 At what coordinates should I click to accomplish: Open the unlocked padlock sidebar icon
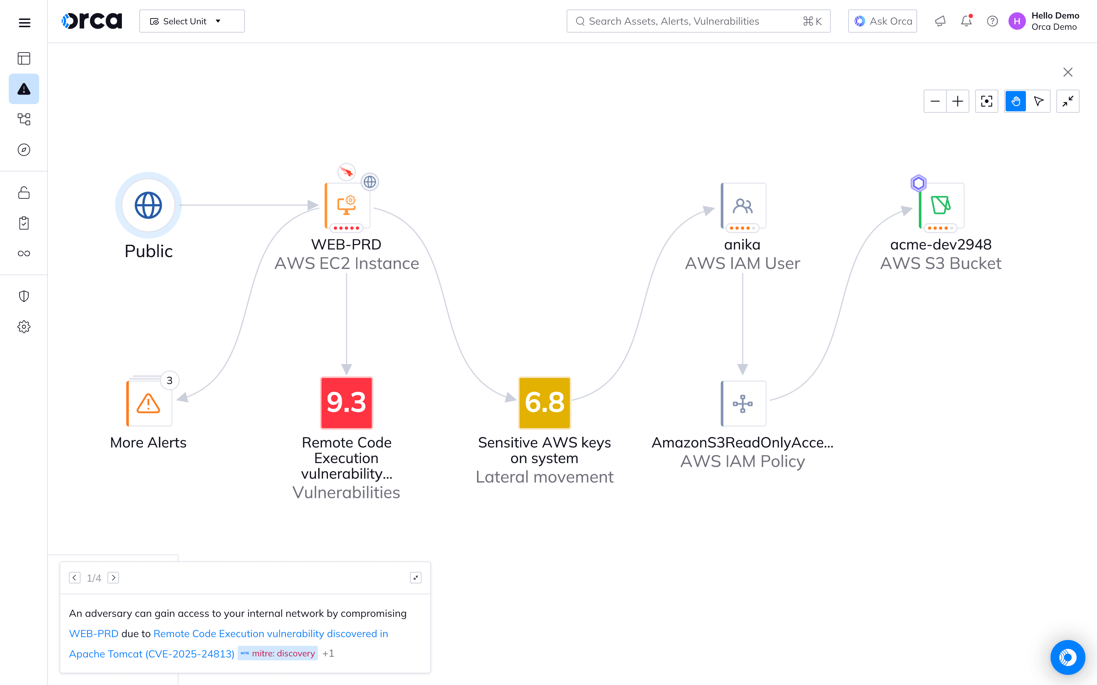[24, 193]
